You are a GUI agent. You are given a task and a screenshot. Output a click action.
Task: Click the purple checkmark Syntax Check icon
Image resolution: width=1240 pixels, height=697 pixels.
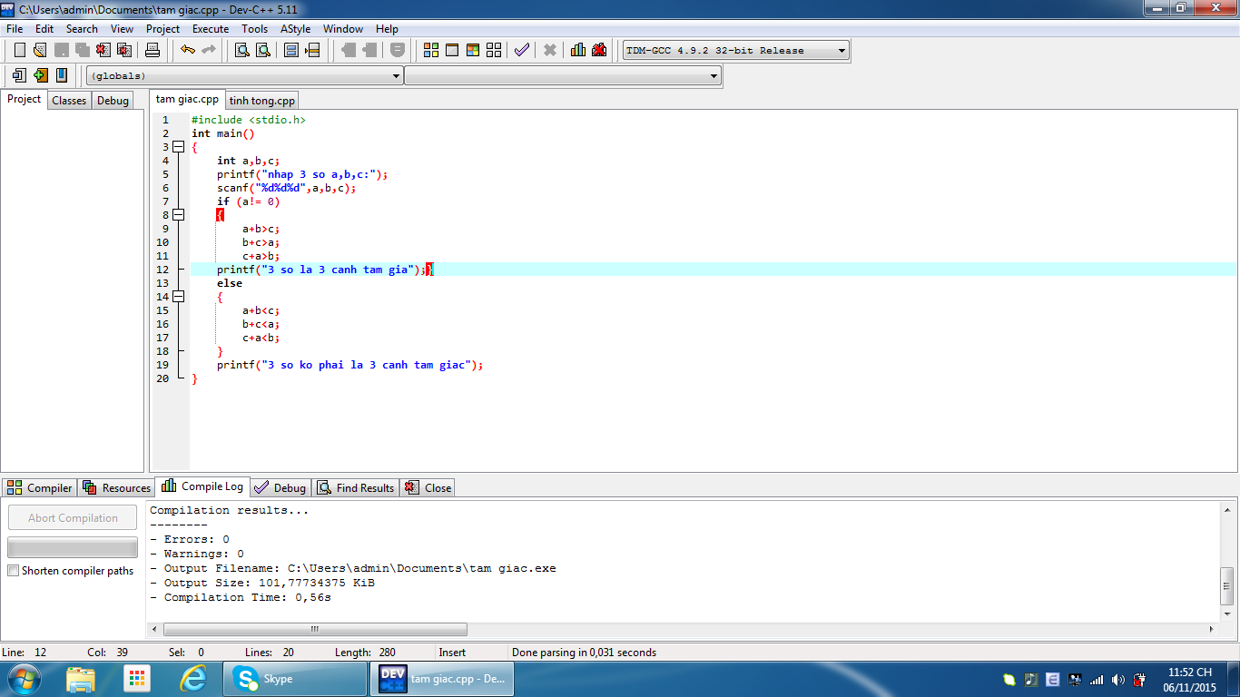coord(522,50)
